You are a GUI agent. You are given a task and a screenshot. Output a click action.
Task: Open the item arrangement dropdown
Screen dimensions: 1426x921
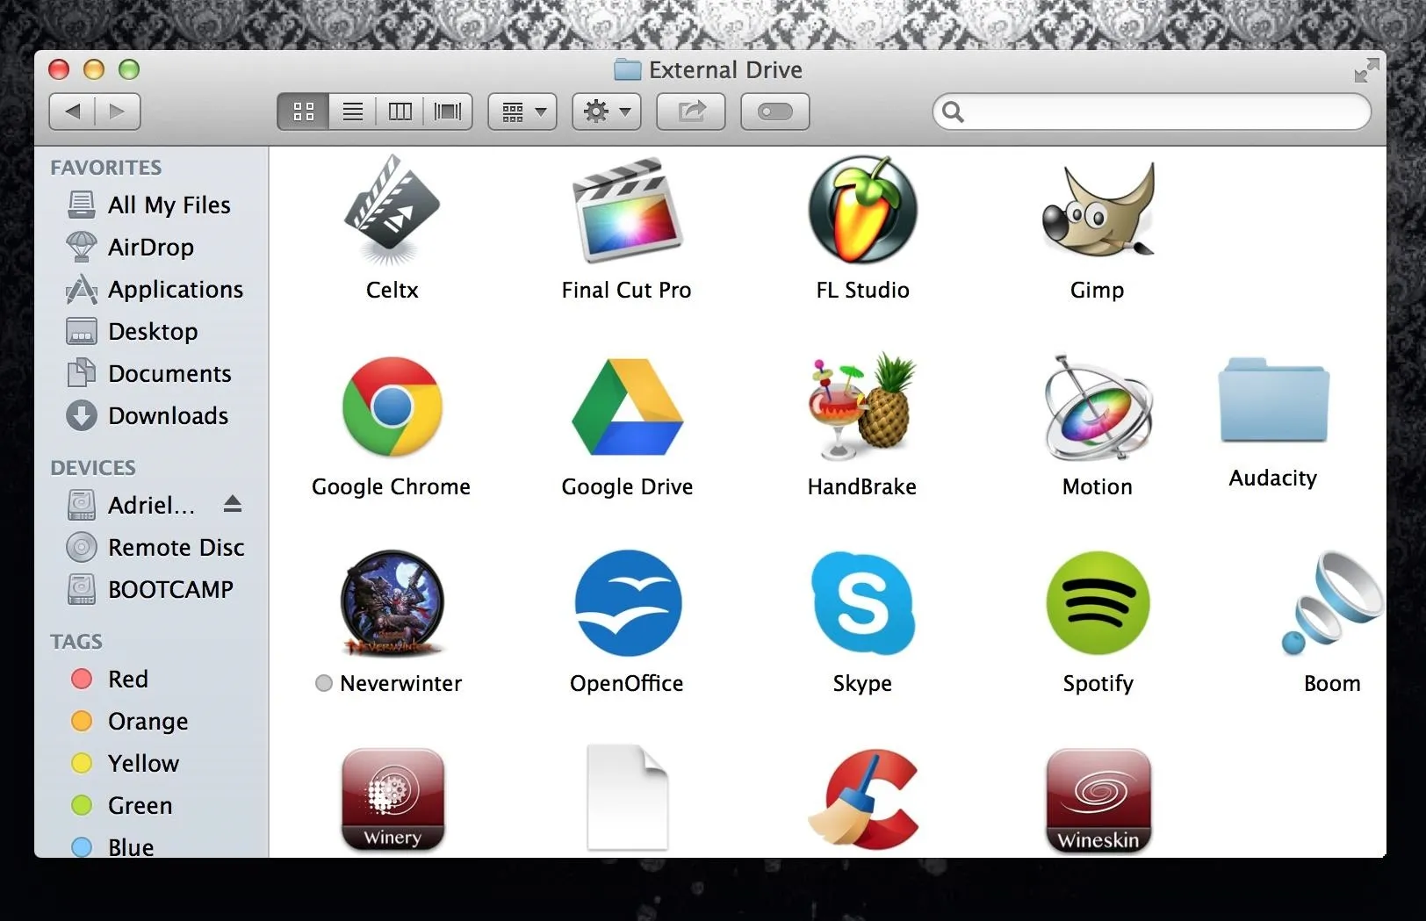coord(523,112)
